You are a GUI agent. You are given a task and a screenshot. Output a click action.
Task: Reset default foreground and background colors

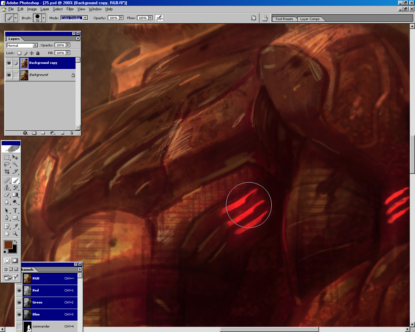[5, 252]
